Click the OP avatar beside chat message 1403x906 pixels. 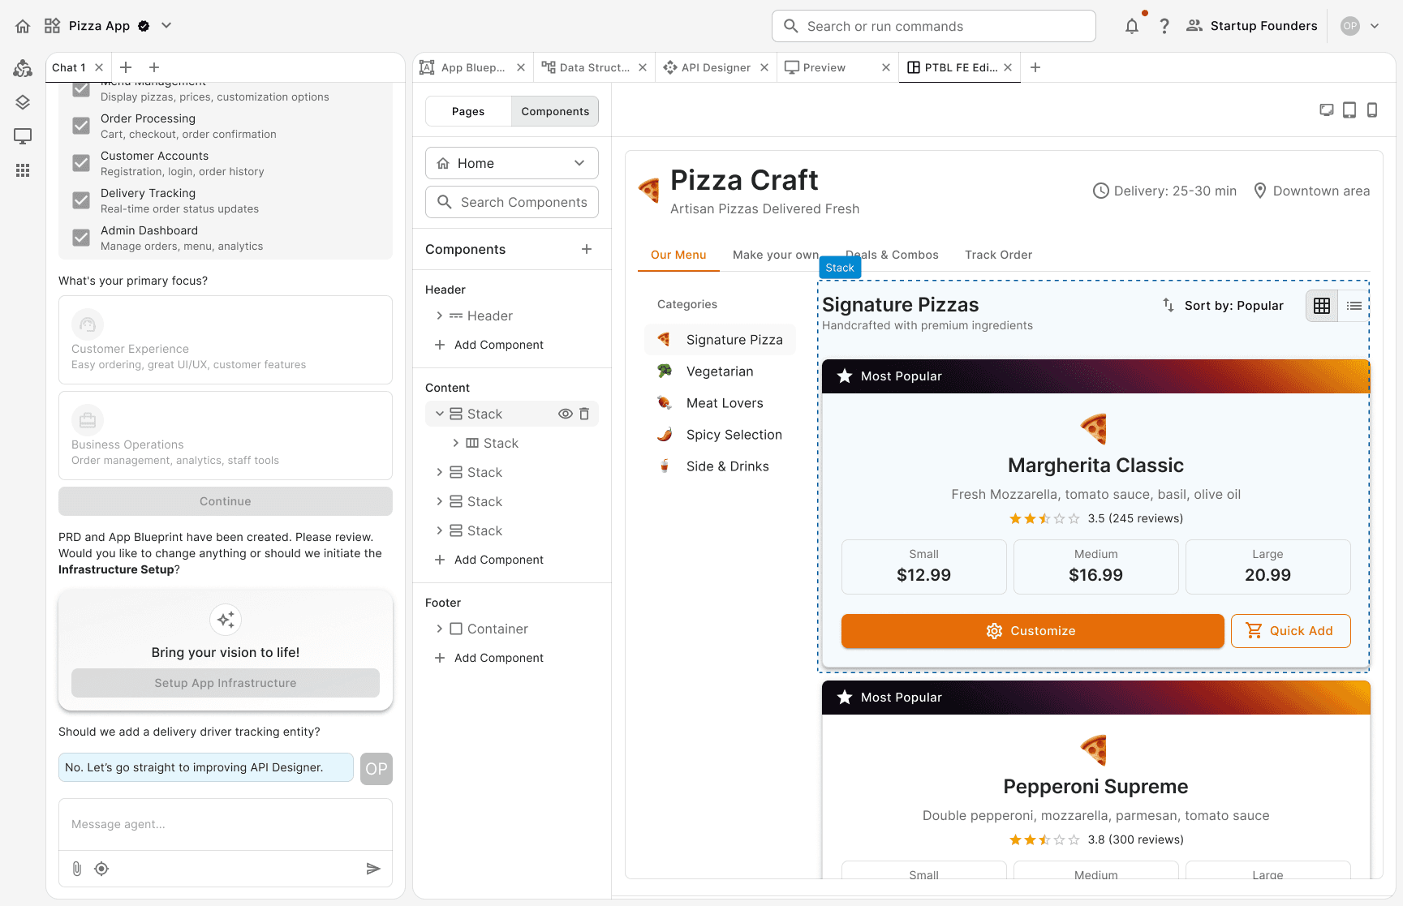click(377, 769)
